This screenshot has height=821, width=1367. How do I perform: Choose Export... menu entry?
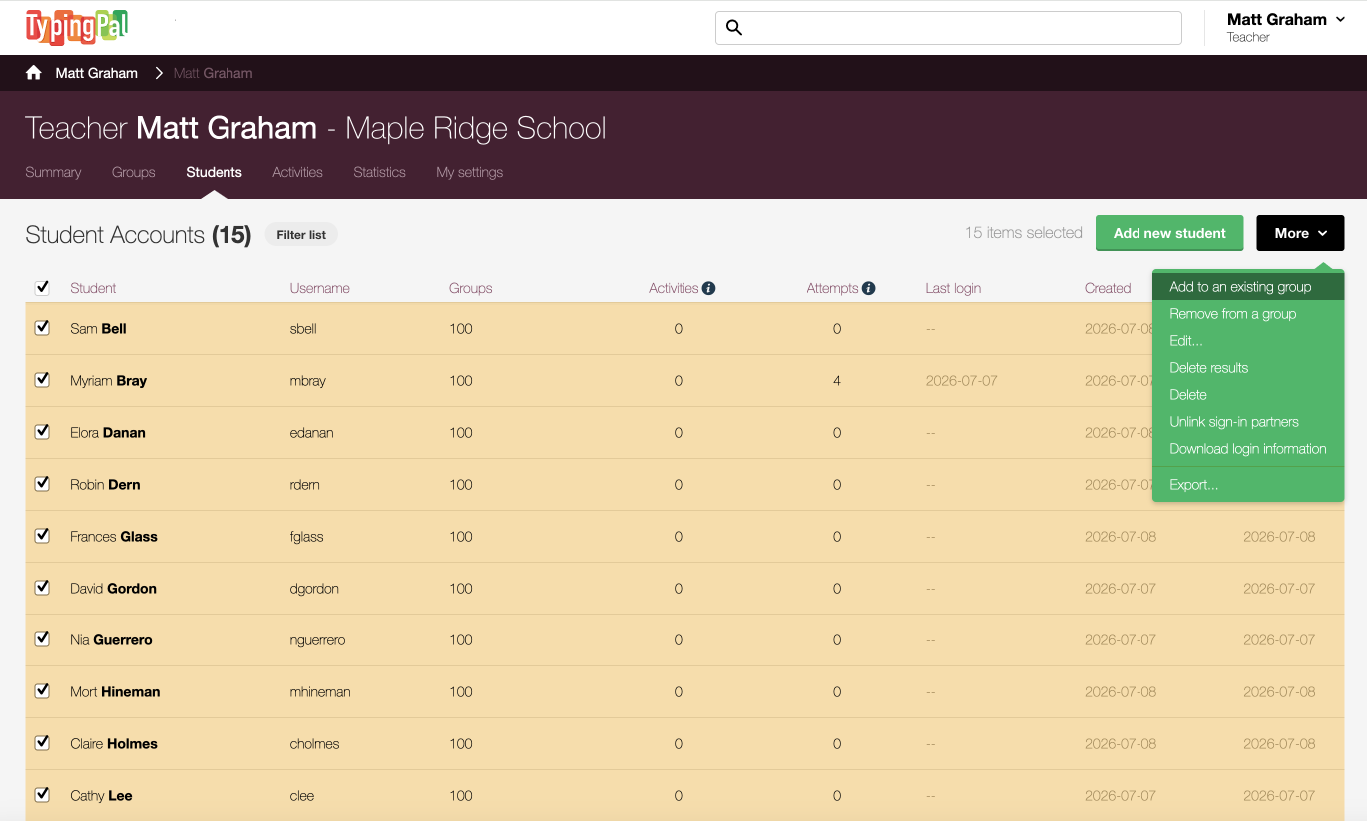coord(1248,485)
